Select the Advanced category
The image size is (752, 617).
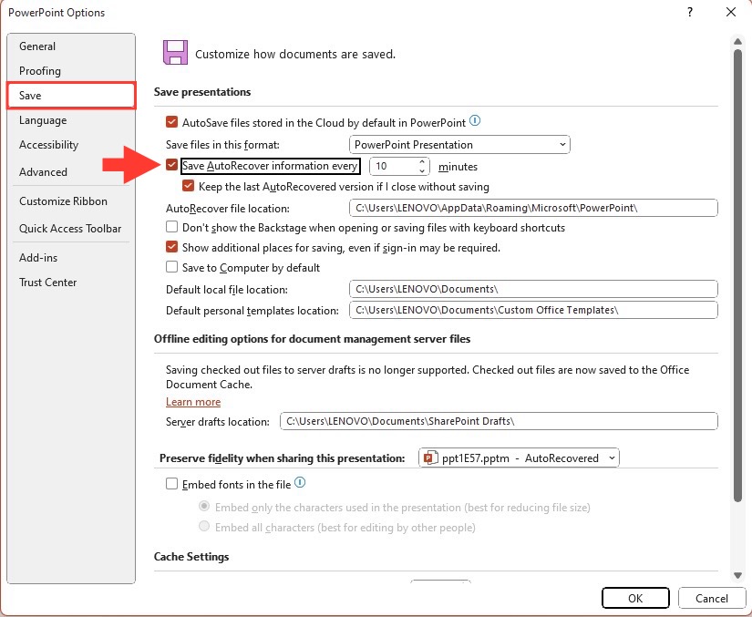(43, 172)
